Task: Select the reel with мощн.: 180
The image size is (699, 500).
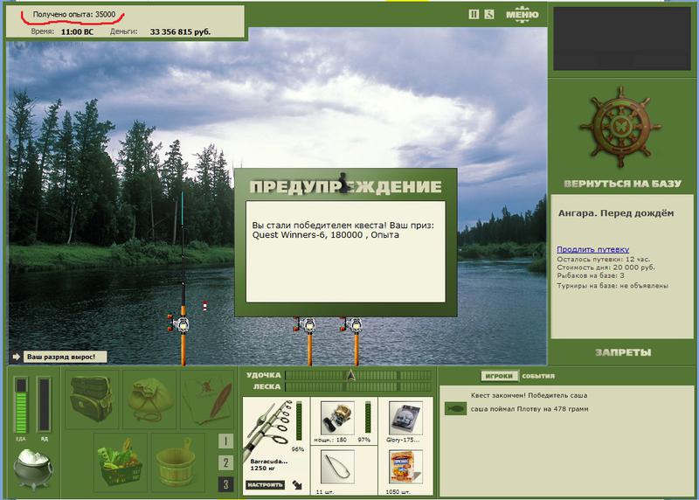Action: point(337,417)
